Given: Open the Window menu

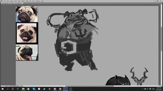Looking at the screenshot, I should [38, 1].
